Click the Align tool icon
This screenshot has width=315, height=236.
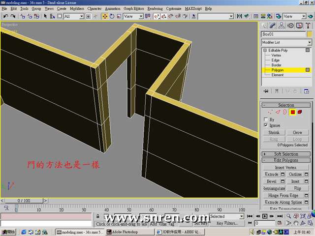247,16
